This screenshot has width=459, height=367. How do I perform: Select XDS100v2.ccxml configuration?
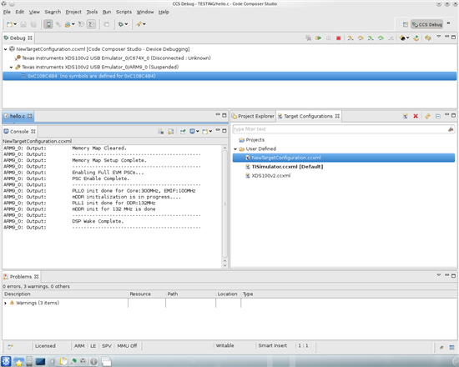point(268,176)
